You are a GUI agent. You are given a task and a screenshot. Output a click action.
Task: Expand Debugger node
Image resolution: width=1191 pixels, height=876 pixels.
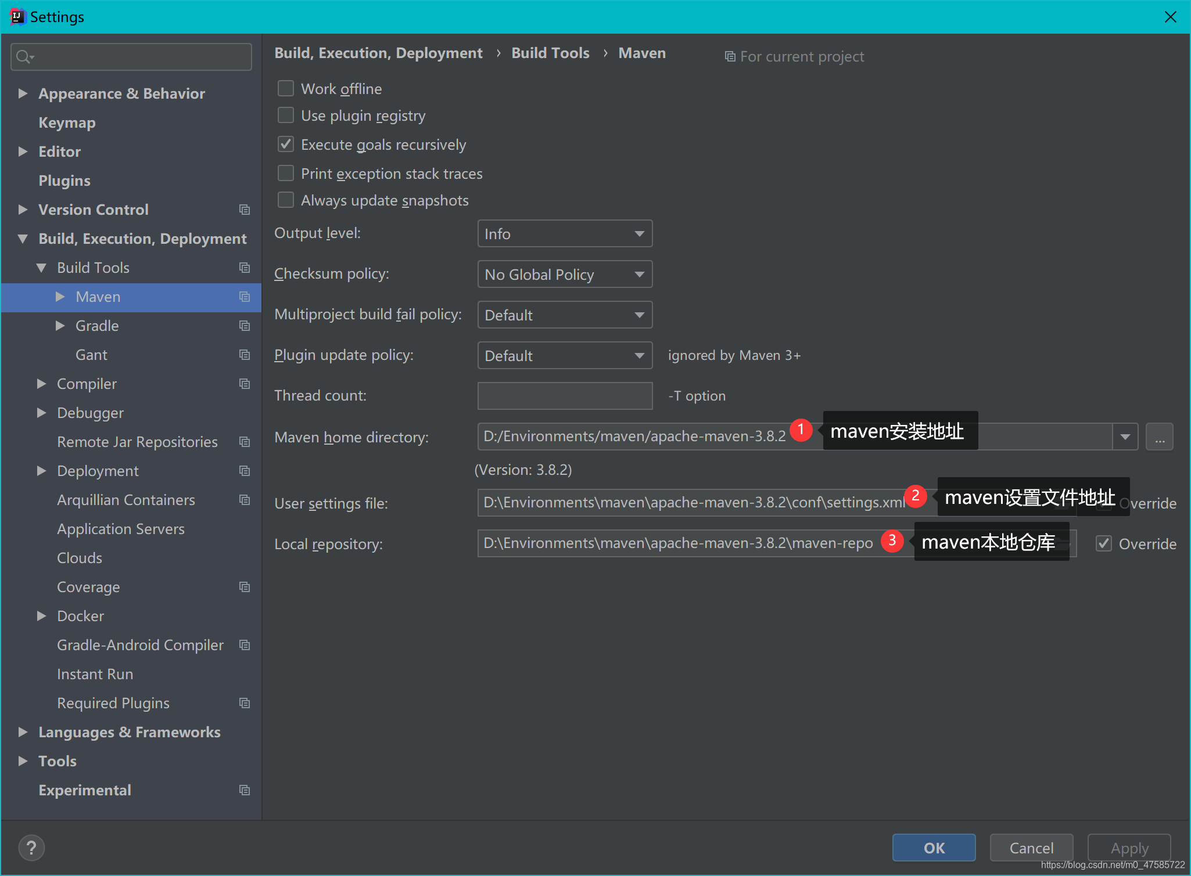pos(41,413)
